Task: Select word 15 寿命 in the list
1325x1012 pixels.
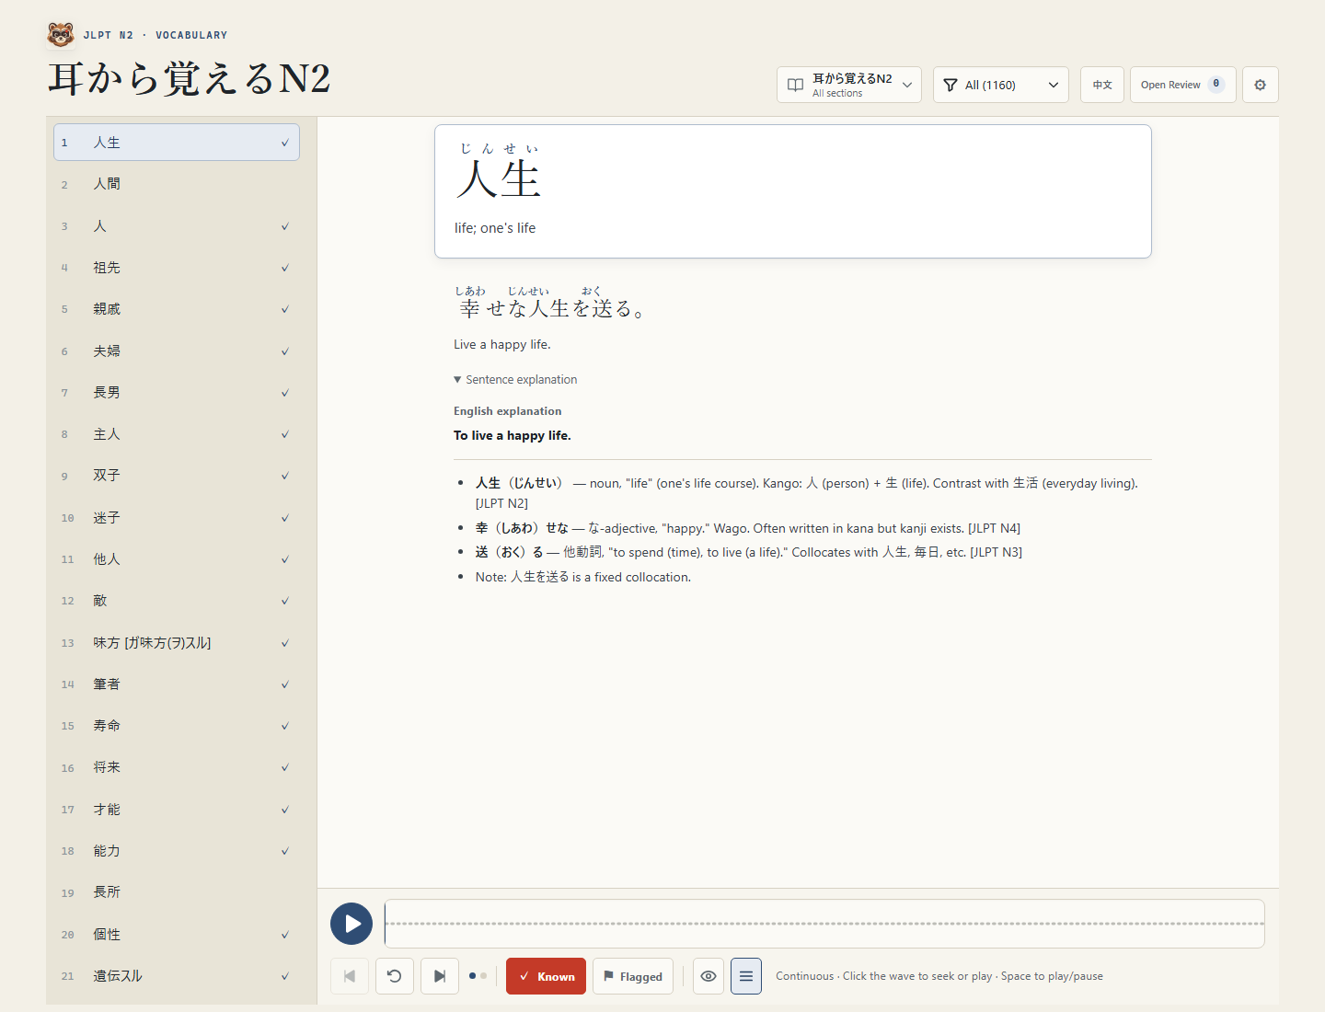Action: click(x=177, y=726)
